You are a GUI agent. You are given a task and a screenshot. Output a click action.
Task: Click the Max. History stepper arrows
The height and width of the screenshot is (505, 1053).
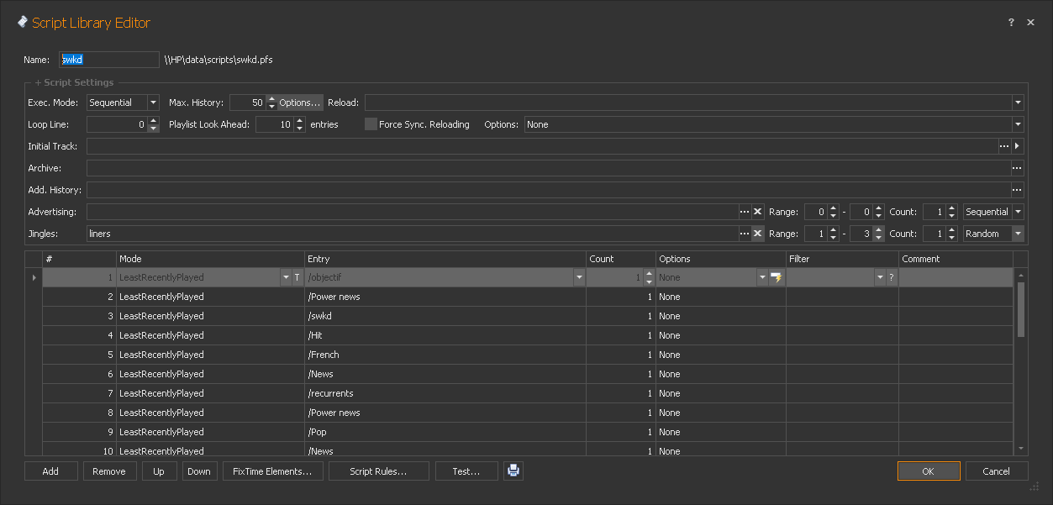[x=271, y=103]
